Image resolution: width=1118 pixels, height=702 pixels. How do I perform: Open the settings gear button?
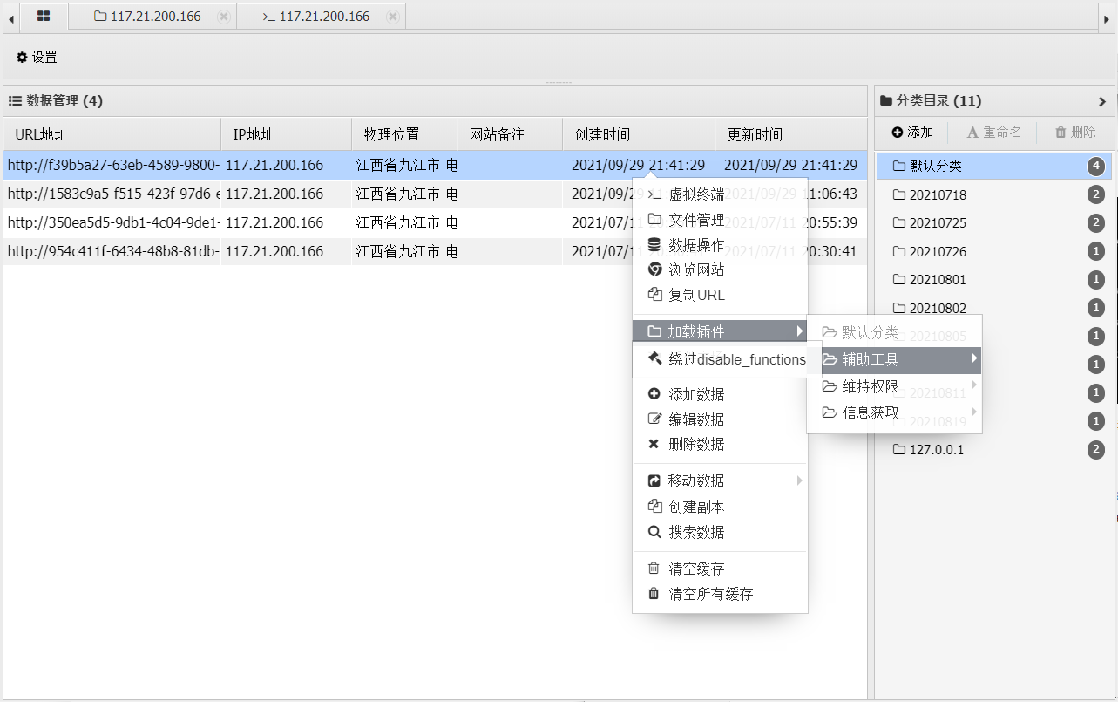click(x=37, y=58)
